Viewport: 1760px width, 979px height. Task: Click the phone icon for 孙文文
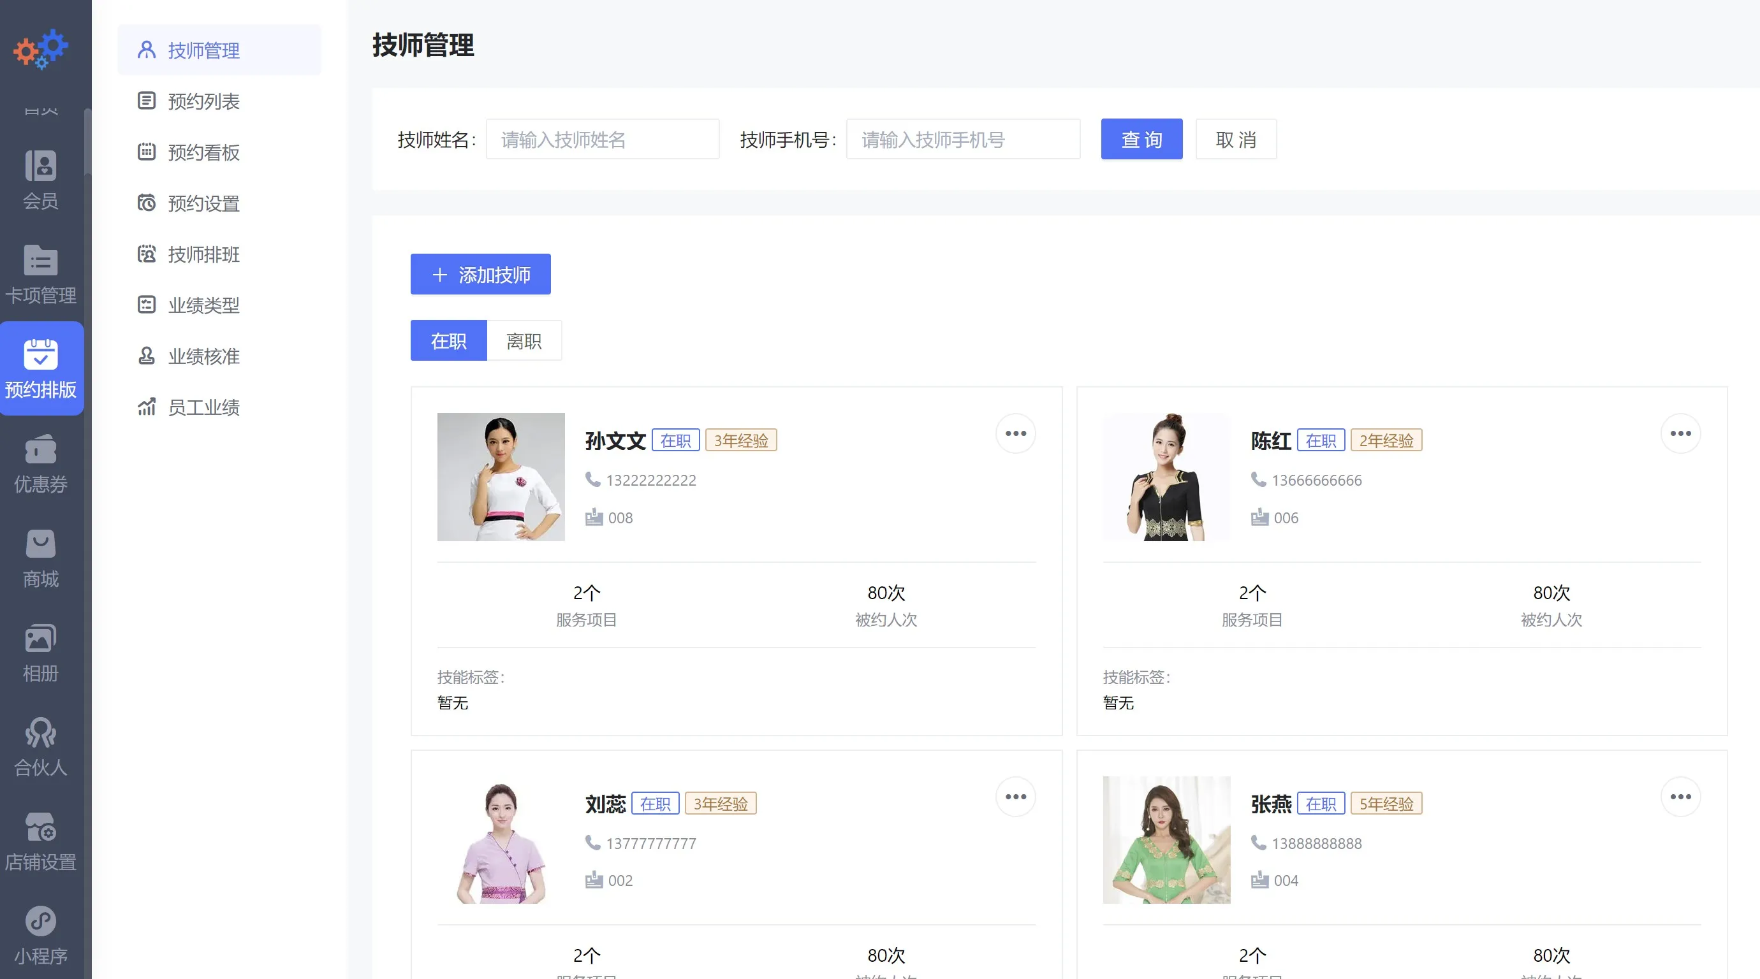pos(592,479)
